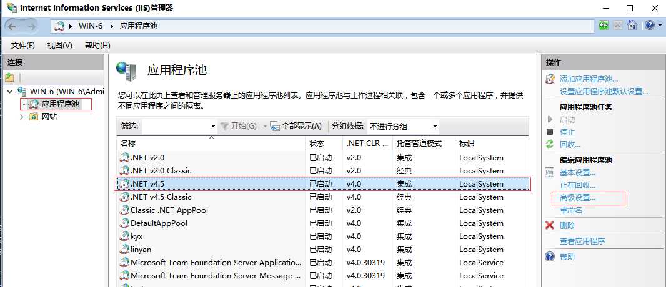666x287 pixels.
Task: Click the green 回收 recycle icon
Action: pyautogui.click(x=550, y=144)
